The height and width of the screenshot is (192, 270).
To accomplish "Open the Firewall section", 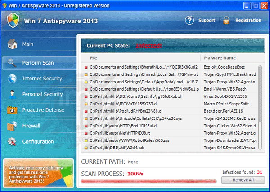I will click(40, 126).
